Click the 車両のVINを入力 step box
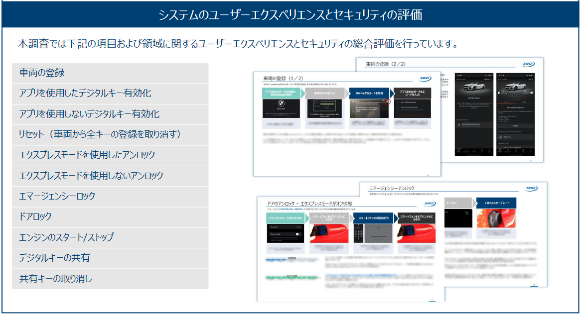 325,93
